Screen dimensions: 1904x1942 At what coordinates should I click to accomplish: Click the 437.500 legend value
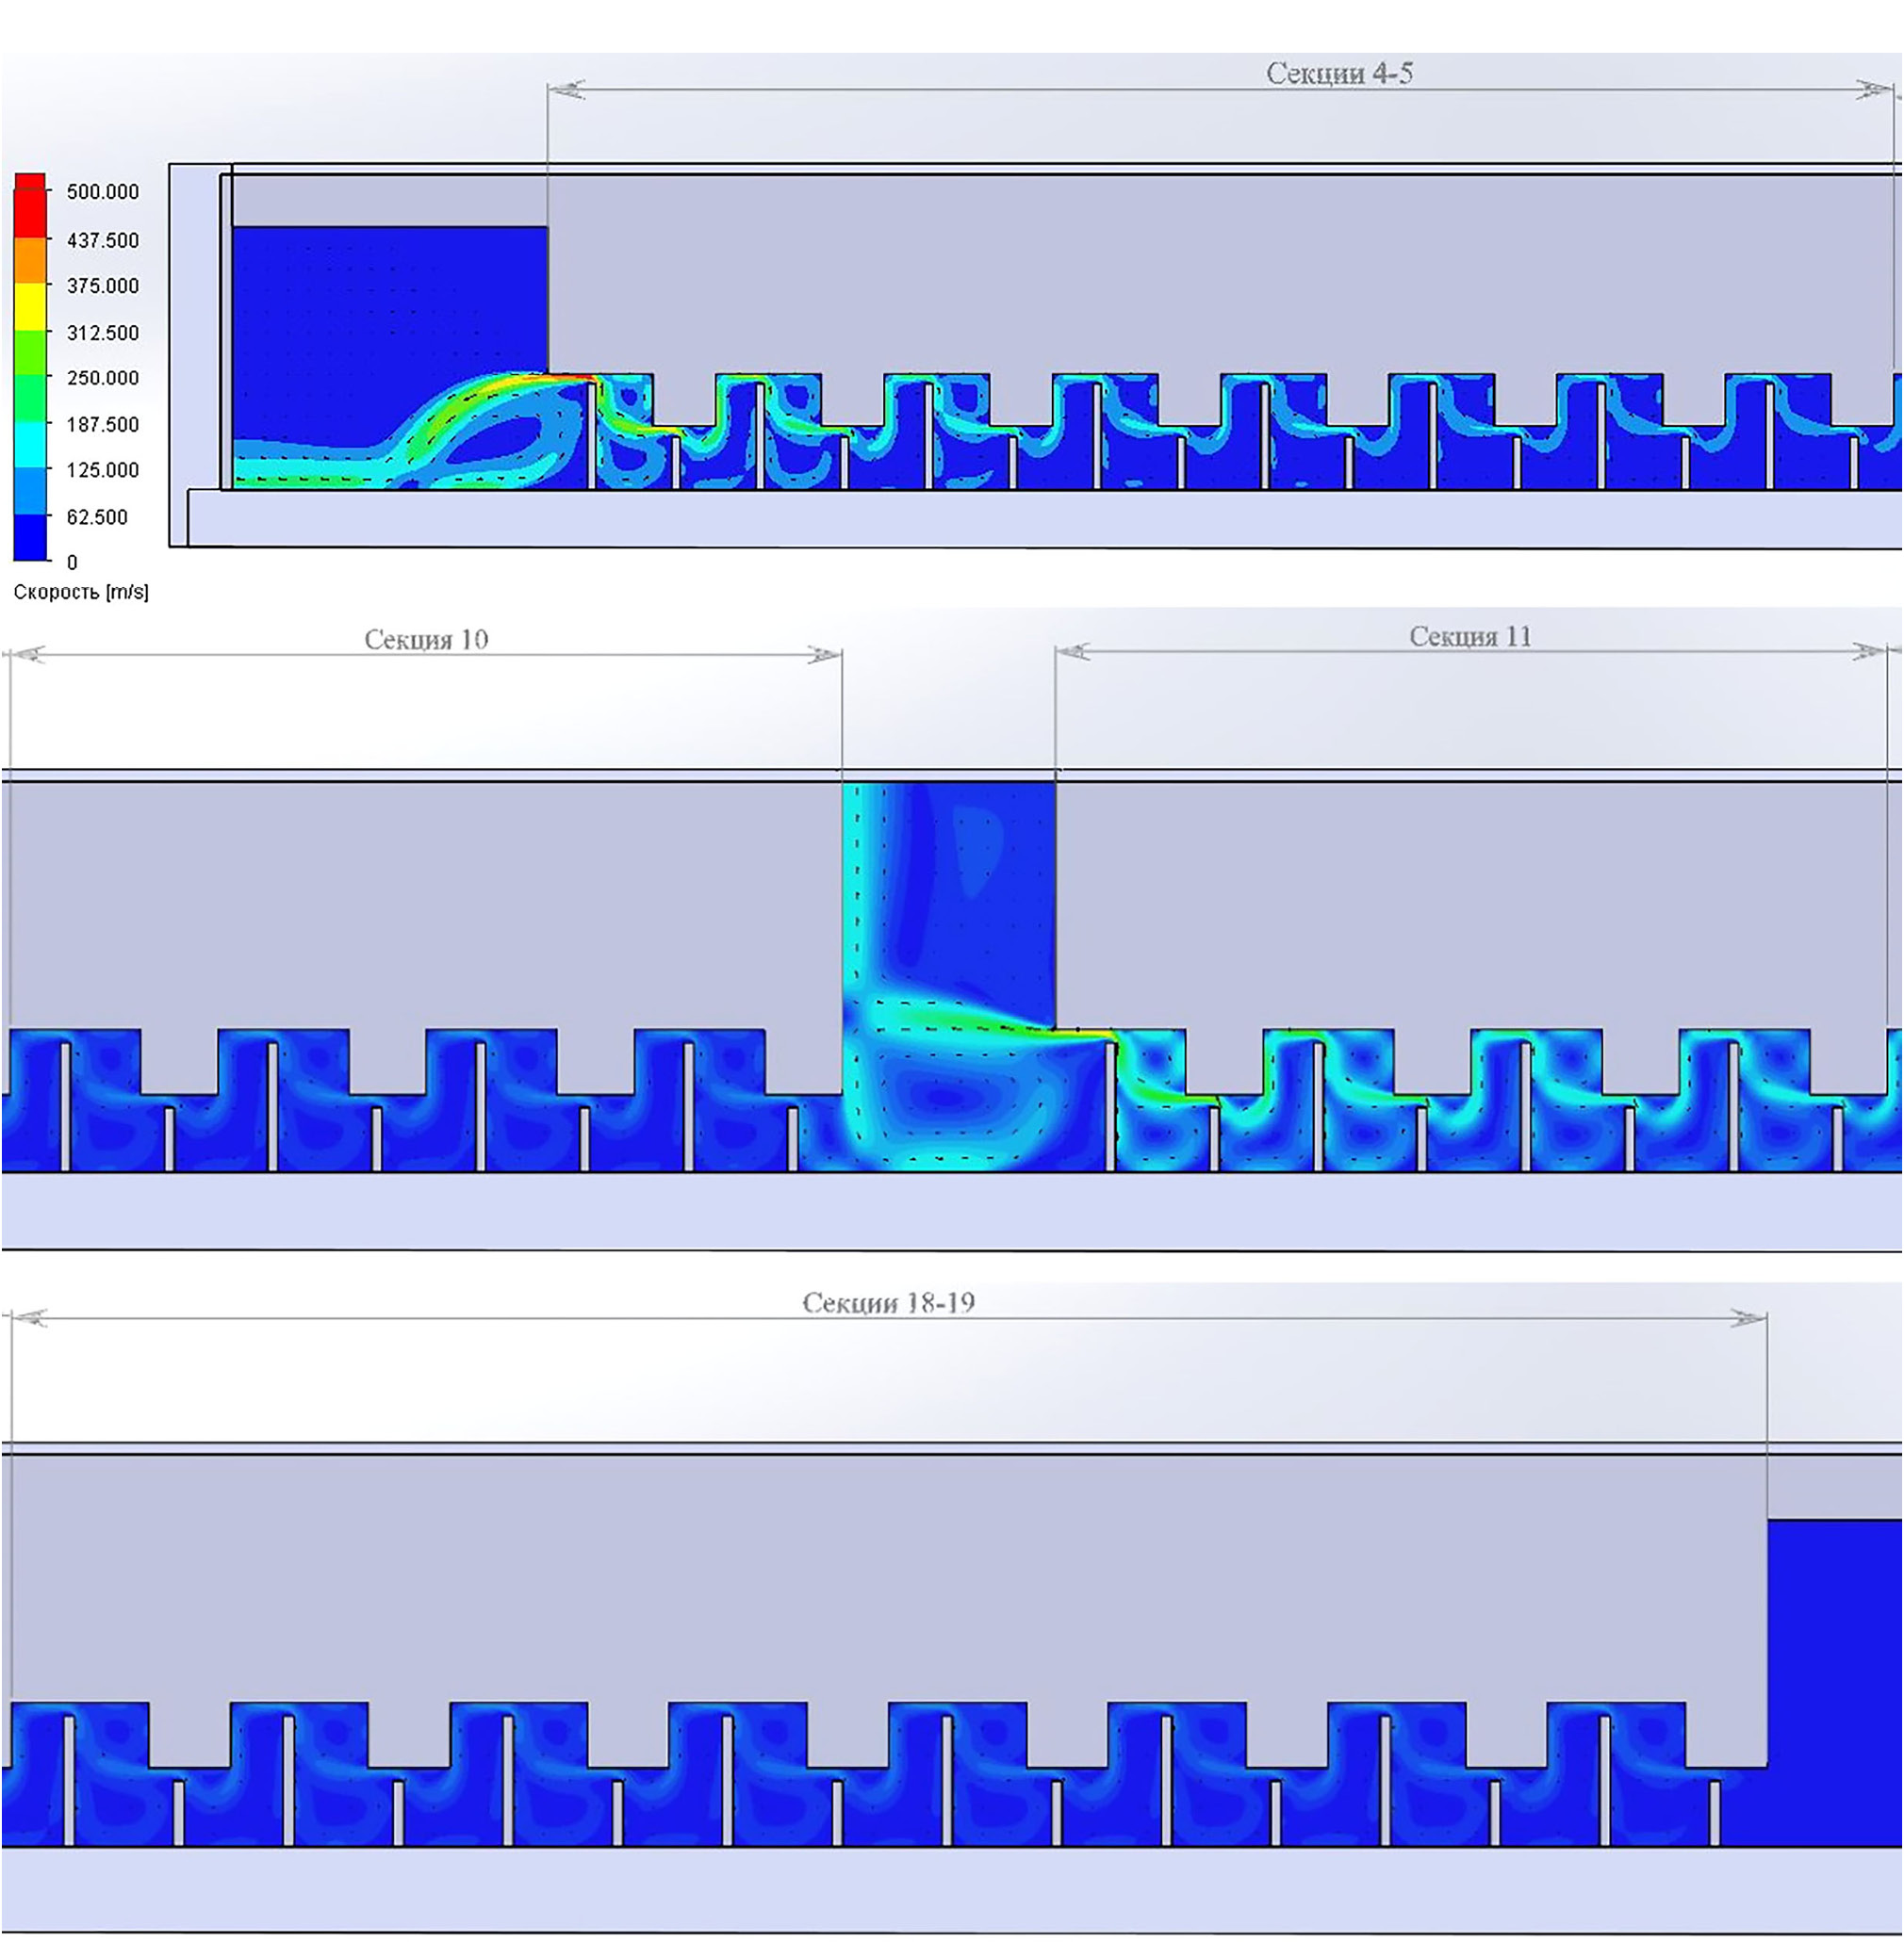pos(102,240)
